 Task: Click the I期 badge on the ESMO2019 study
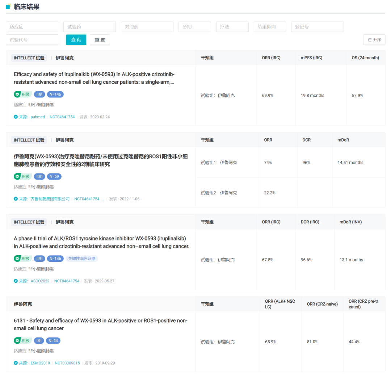coord(39,341)
